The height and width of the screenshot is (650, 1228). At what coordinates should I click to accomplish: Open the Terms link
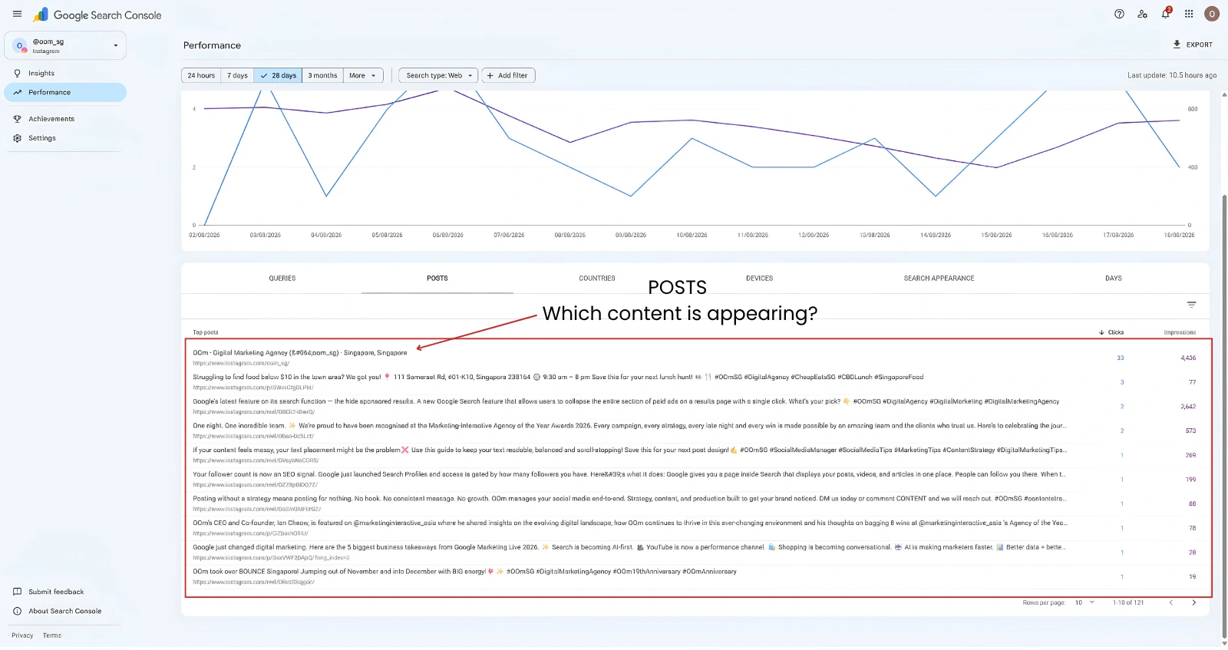(52, 635)
